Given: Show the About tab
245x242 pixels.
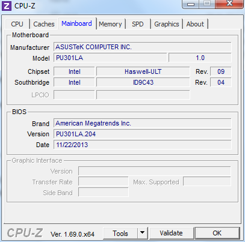Looking at the screenshot, I should pos(195,24).
